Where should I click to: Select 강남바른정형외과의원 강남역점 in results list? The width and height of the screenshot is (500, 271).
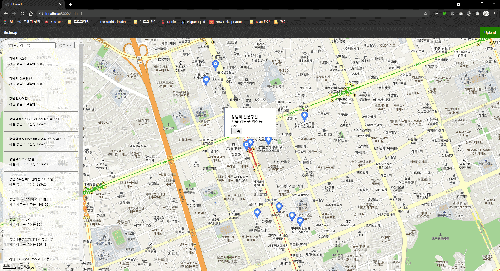coord(40,242)
